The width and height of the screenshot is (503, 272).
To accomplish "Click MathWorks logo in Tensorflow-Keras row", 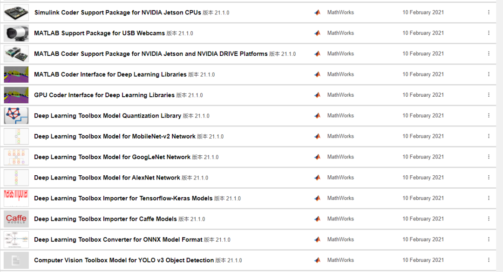I will click(317, 199).
